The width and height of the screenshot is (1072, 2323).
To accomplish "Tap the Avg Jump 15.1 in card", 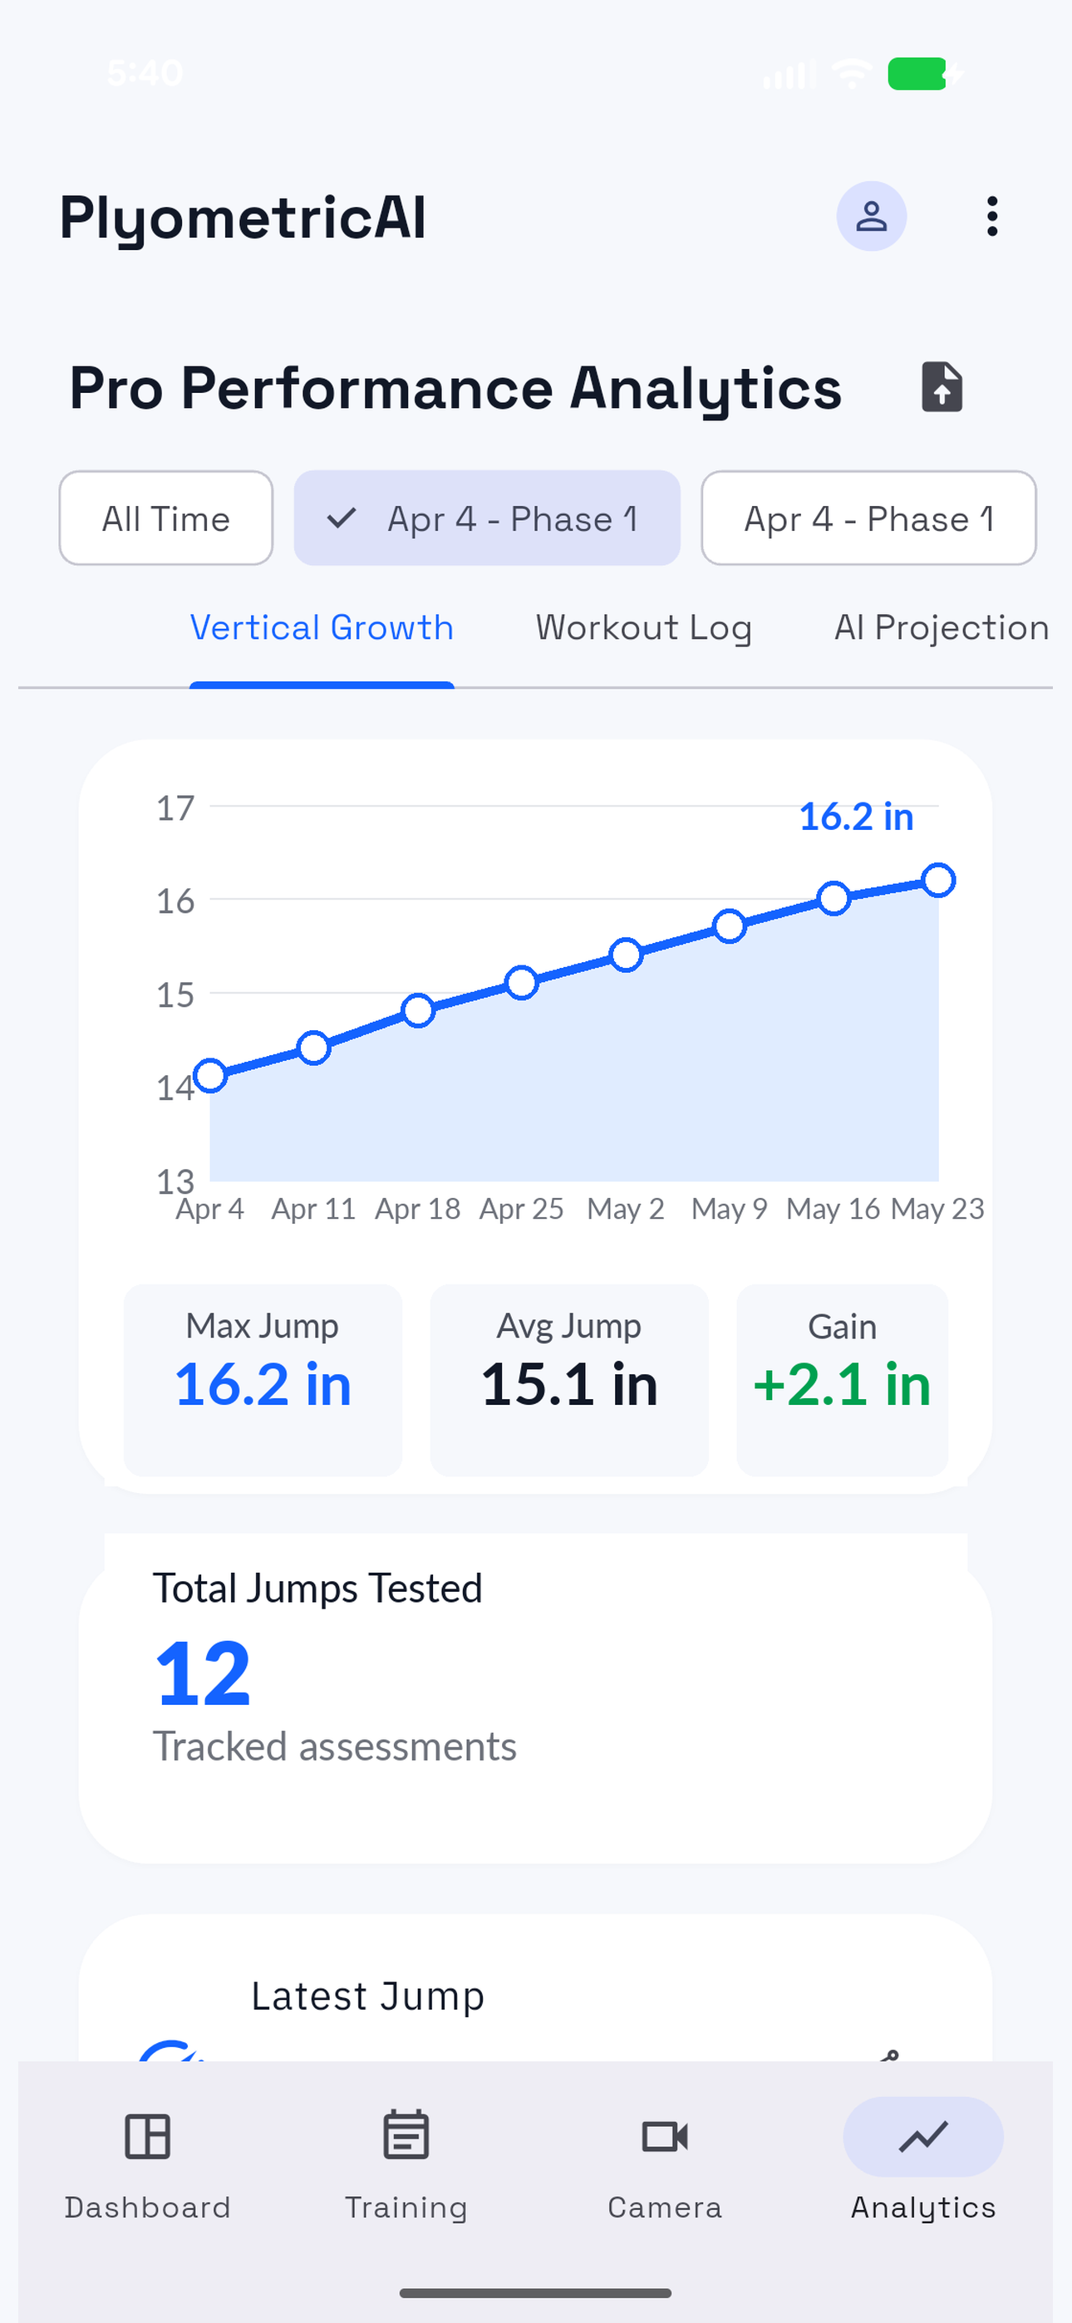I will (x=569, y=1380).
